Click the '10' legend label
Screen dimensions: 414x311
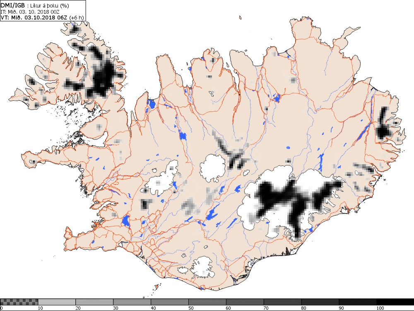pos(41,308)
